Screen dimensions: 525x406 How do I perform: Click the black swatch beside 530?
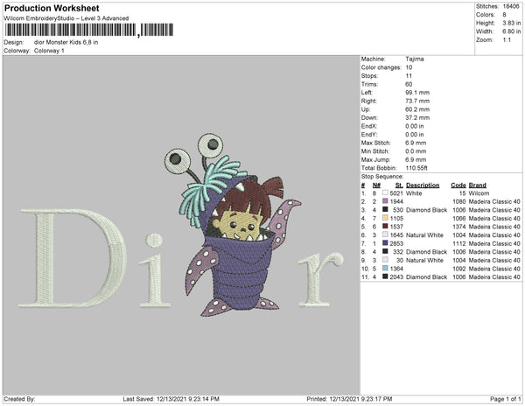pos(385,209)
